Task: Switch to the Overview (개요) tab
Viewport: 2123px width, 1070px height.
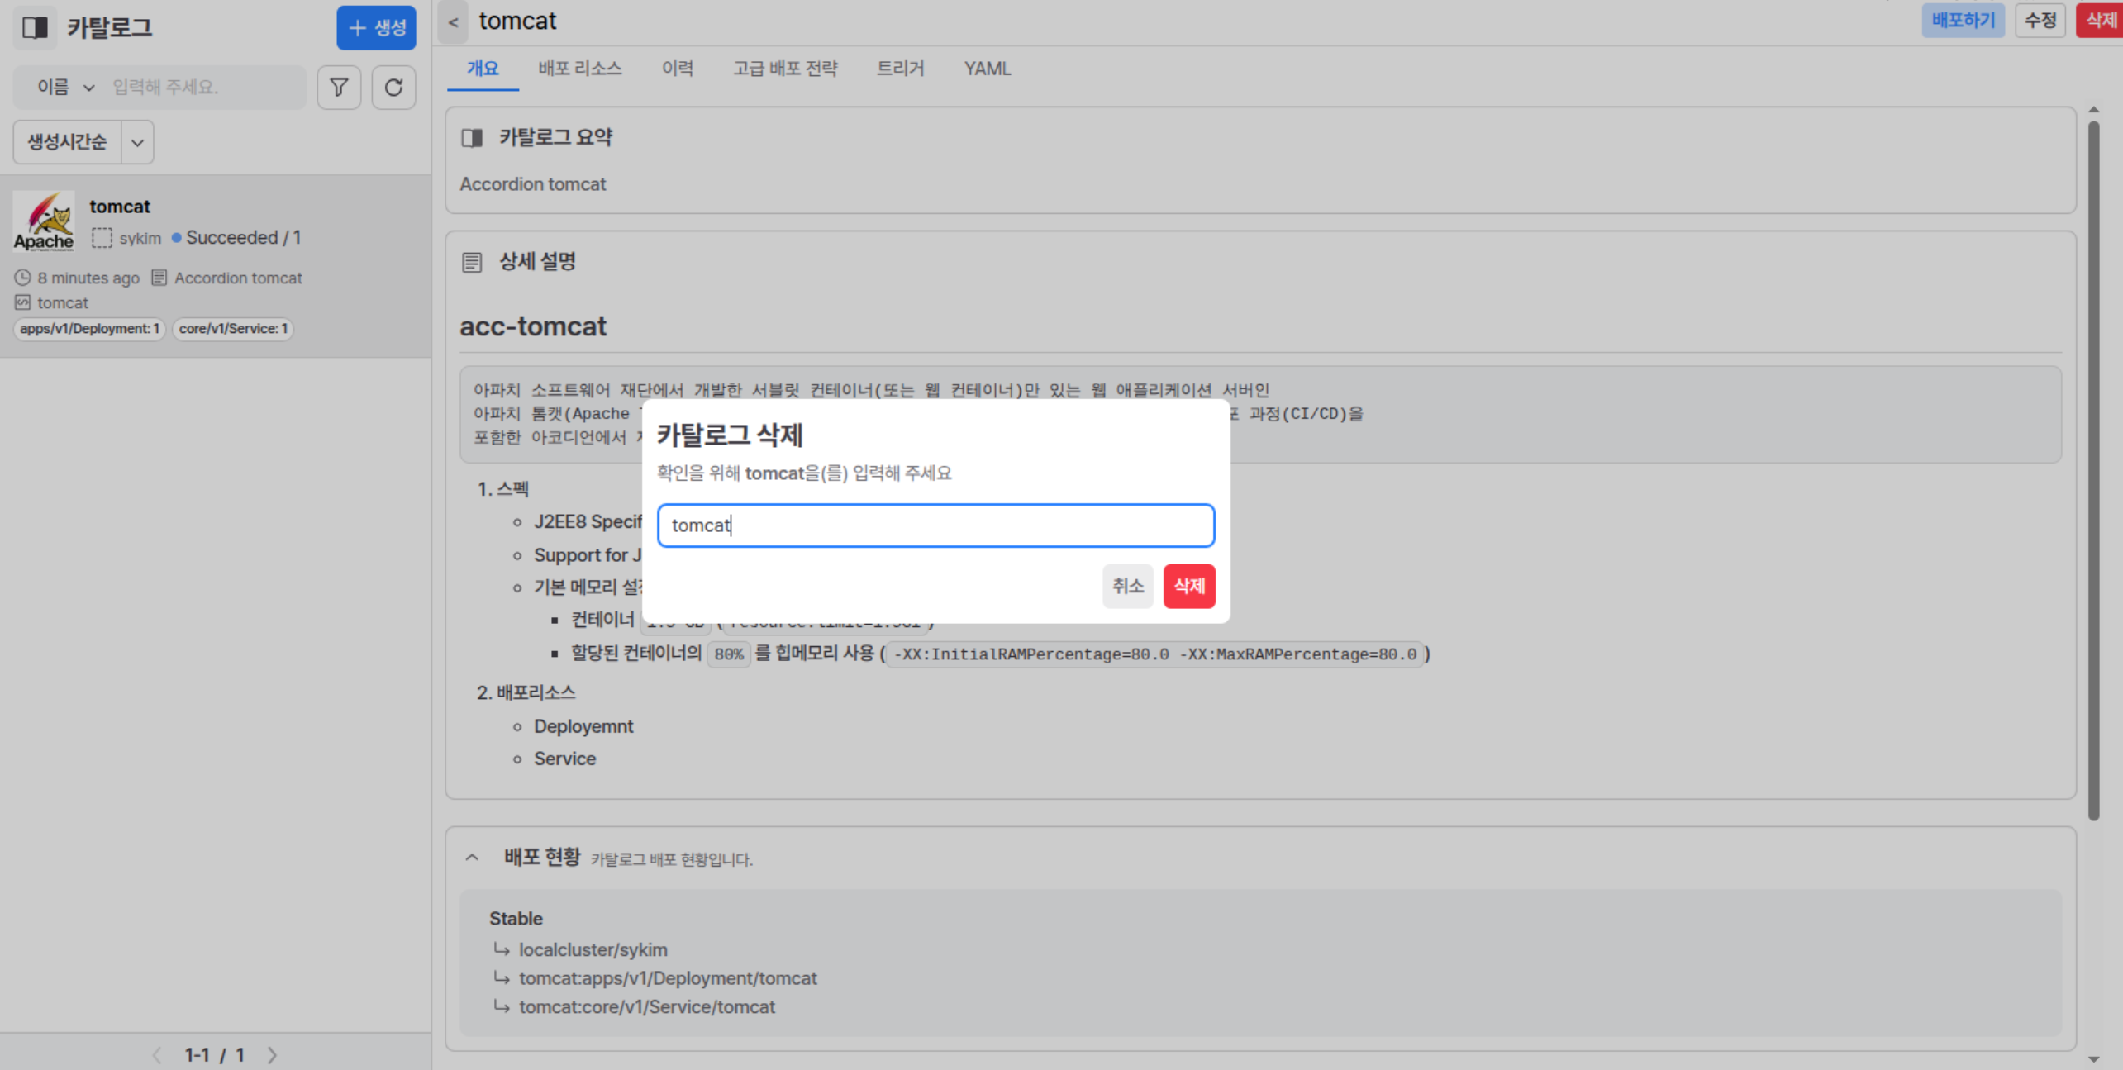Action: 483,69
